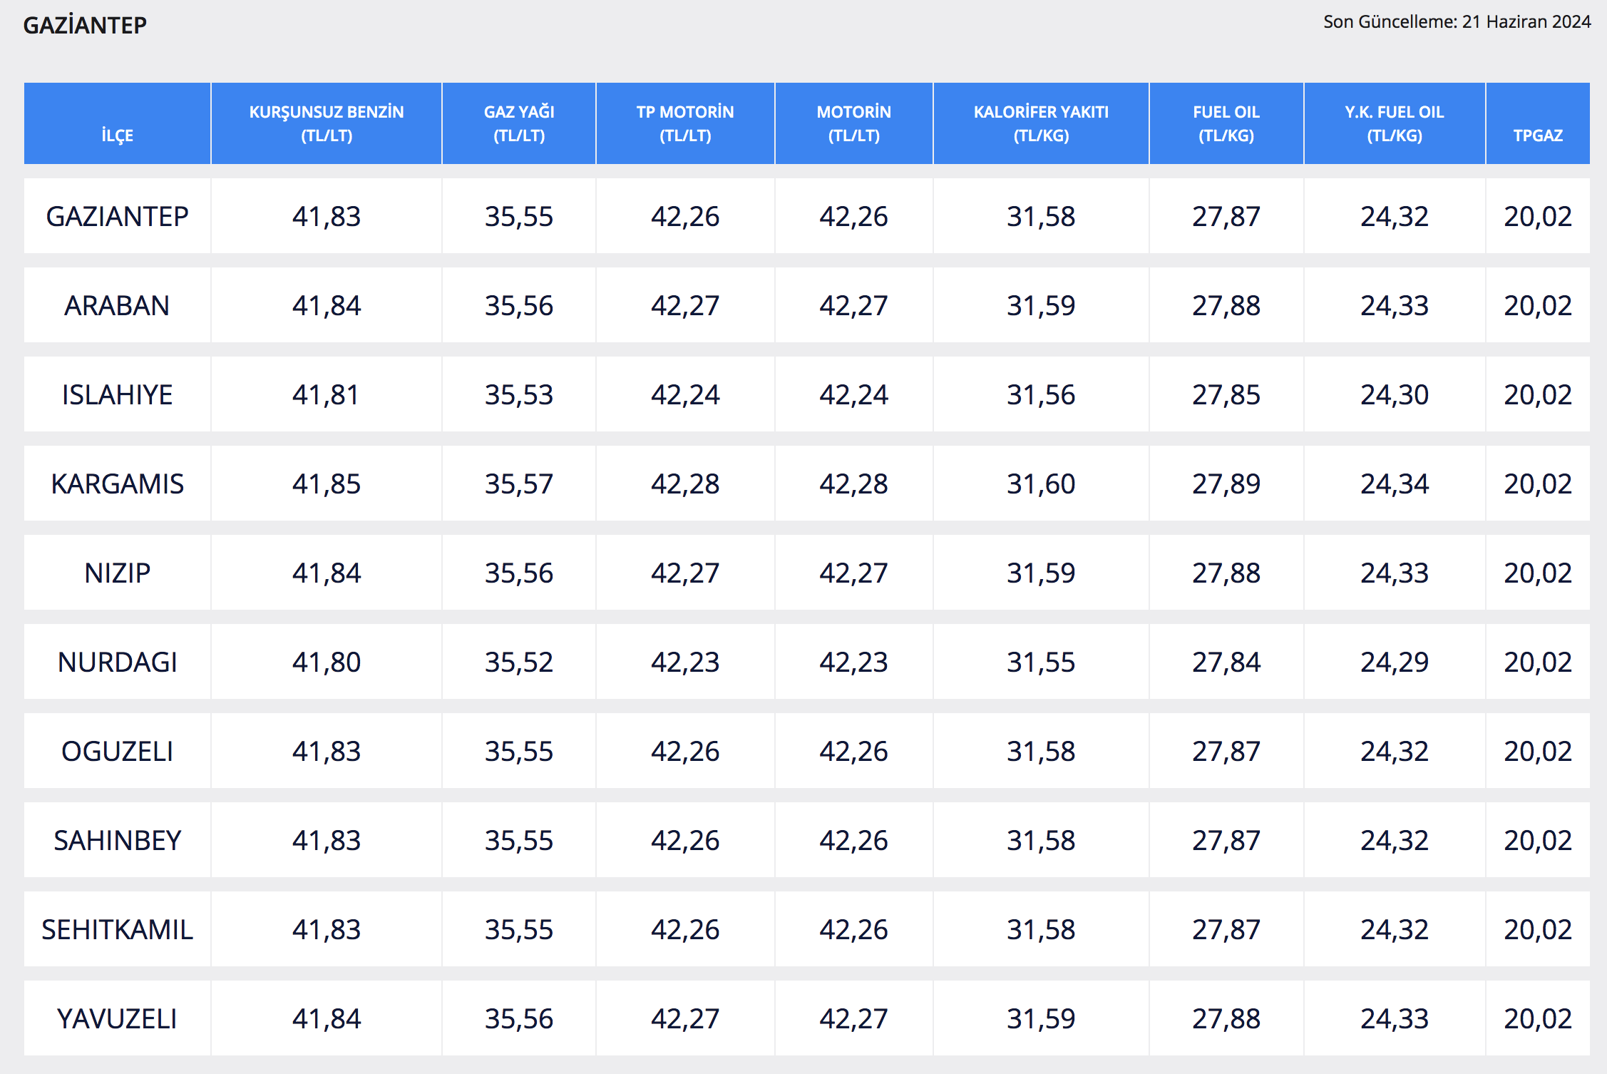Image resolution: width=1607 pixels, height=1074 pixels.
Task: Select the ARABAN district cell
Action: coord(117,305)
